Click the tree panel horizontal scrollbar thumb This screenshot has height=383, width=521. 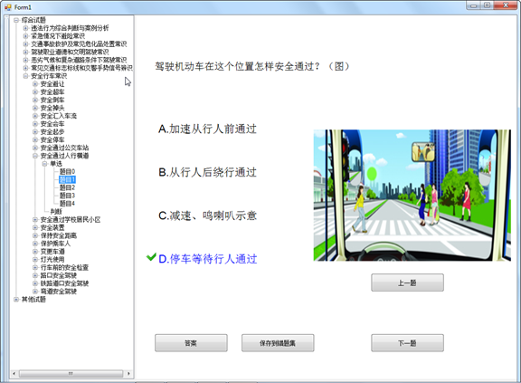pyautogui.click(x=71, y=374)
